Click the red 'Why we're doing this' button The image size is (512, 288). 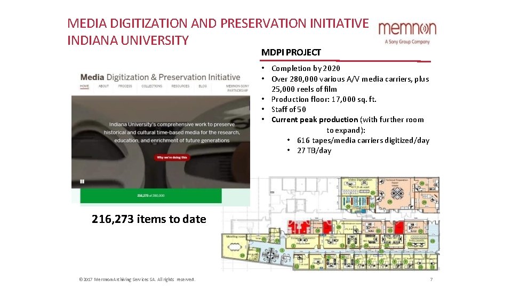172,157
